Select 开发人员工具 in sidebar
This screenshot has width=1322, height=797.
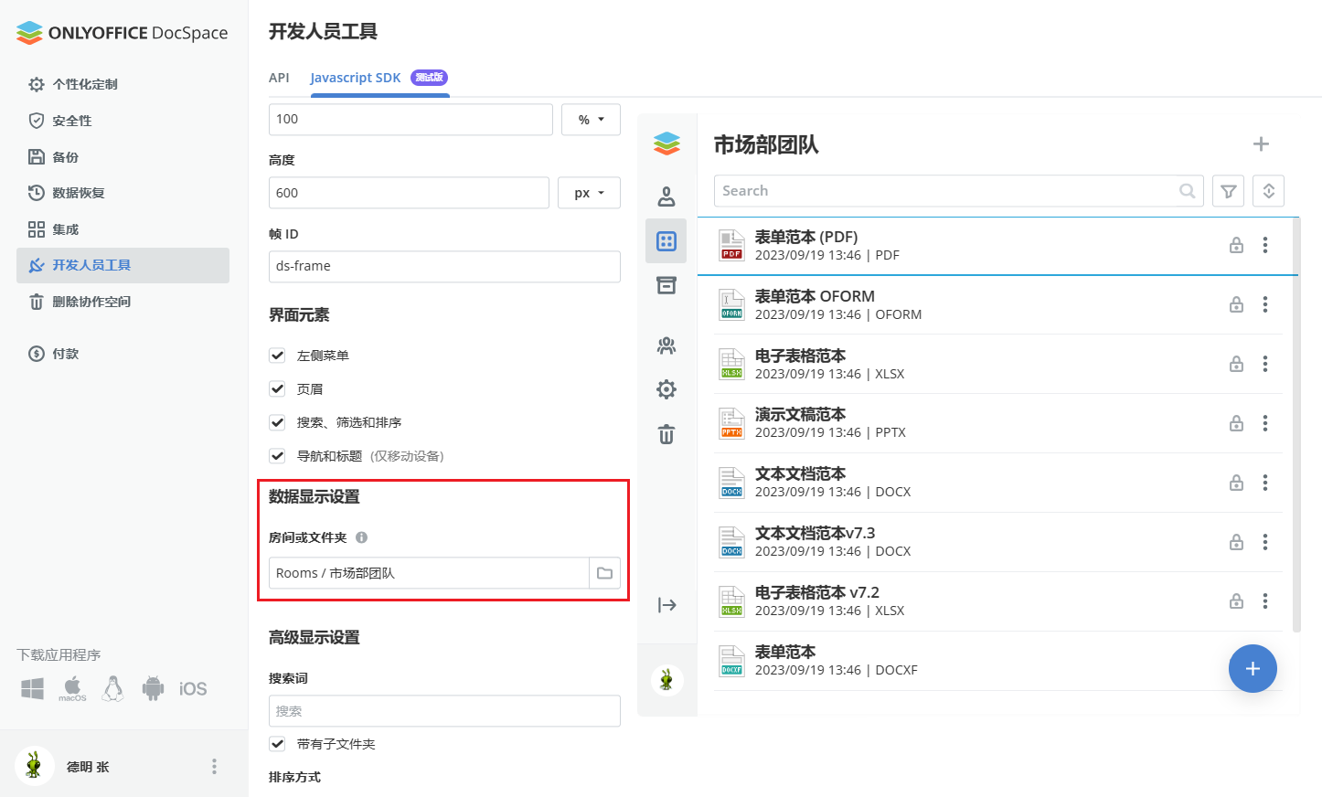123,265
